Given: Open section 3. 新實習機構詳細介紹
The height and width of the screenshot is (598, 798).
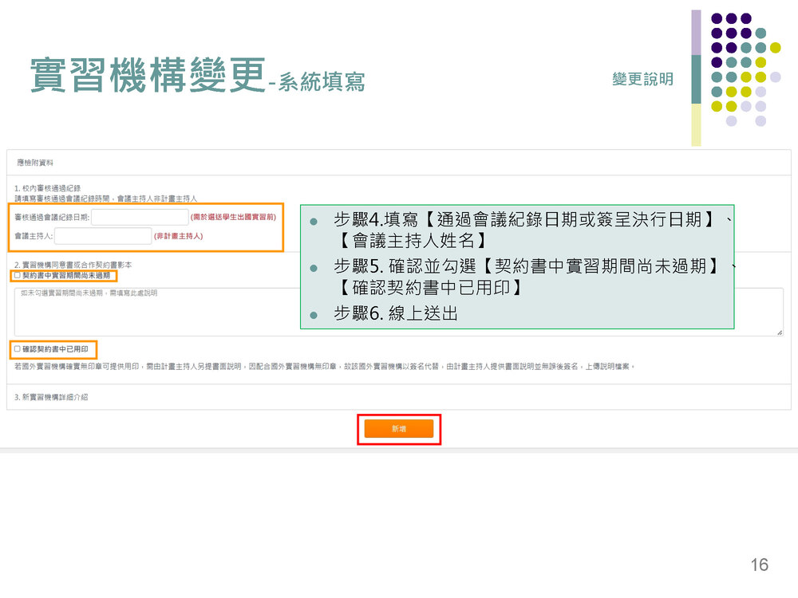Looking at the screenshot, I should pos(53,396).
